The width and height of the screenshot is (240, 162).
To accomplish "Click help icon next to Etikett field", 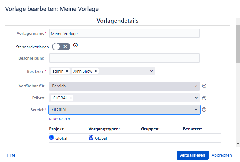I will pos(204,98).
